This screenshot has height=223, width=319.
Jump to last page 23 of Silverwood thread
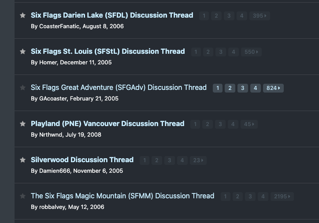(x=198, y=160)
